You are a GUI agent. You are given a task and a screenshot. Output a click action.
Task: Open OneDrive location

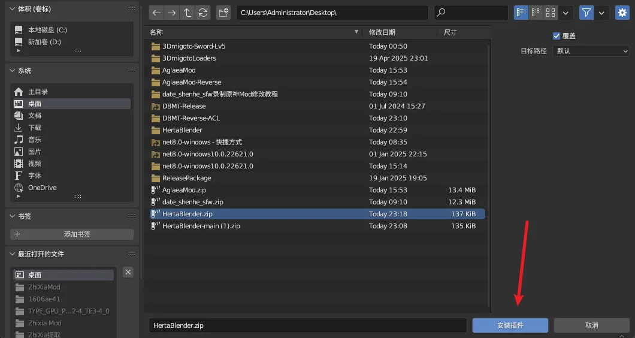72,188
